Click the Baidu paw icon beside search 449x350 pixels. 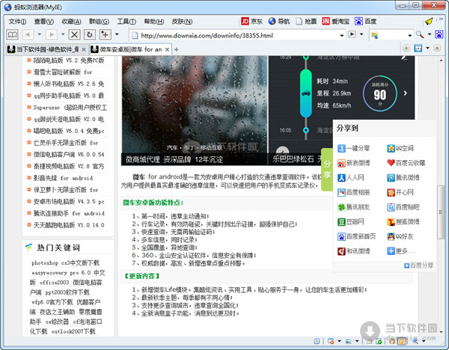click(439, 34)
